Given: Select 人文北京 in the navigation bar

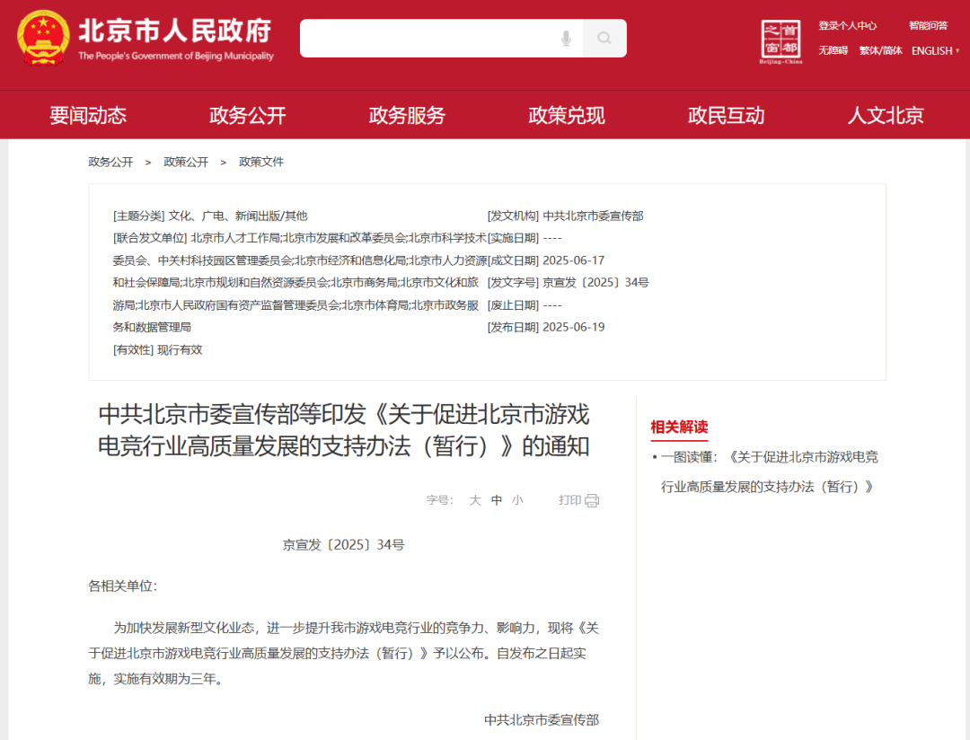Looking at the screenshot, I should (x=886, y=115).
